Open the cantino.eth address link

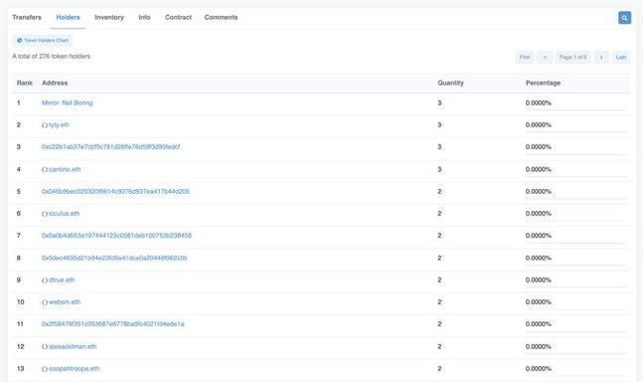pyautogui.click(x=65, y=169)
